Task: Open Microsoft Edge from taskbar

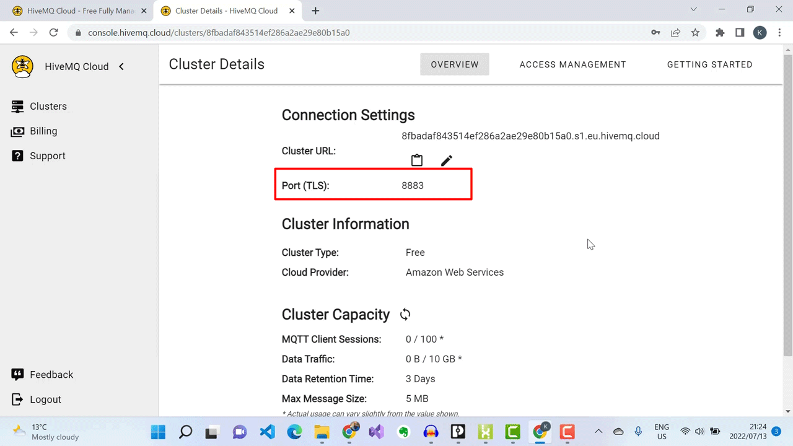Action: [294, 432]
